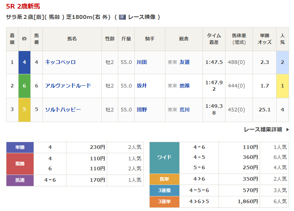Open the レース結果詳細 link
This screenshot has height=211, width=294.
click(263, 130)
